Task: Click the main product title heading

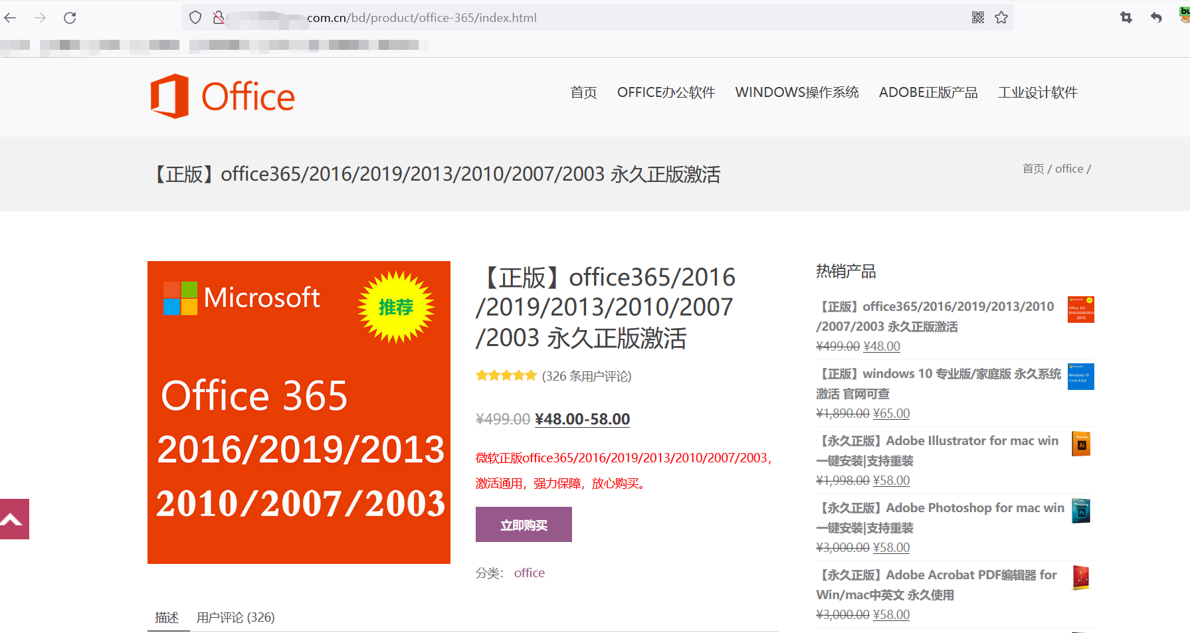Action: point(606,308)
